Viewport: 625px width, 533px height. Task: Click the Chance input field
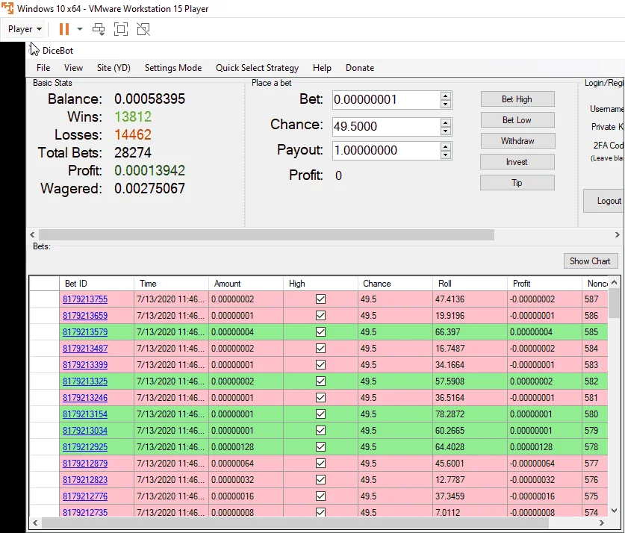coord(386,126)
